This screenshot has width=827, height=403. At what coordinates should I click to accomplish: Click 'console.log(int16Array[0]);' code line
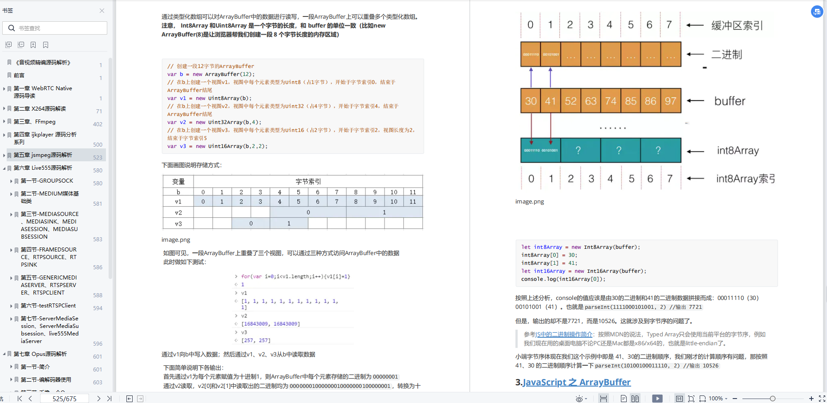(x=563, y=279)
